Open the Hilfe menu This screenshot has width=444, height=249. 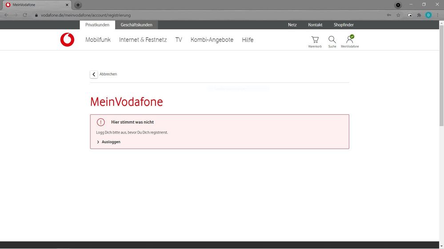point(248,40)
